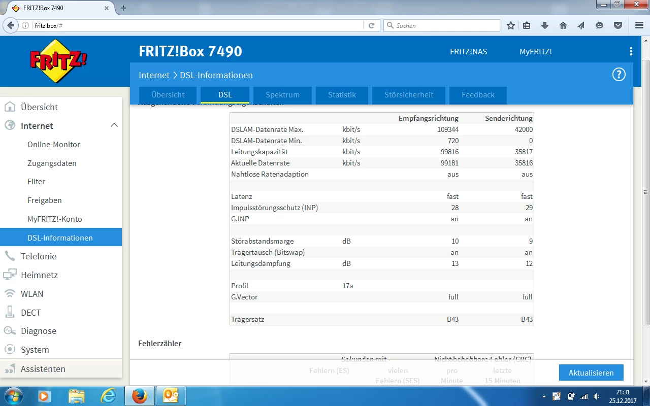Select the FRITZ!Box 7490 browser tab
Viewport: 650px width, 406px height.
[x=61, y=8]
